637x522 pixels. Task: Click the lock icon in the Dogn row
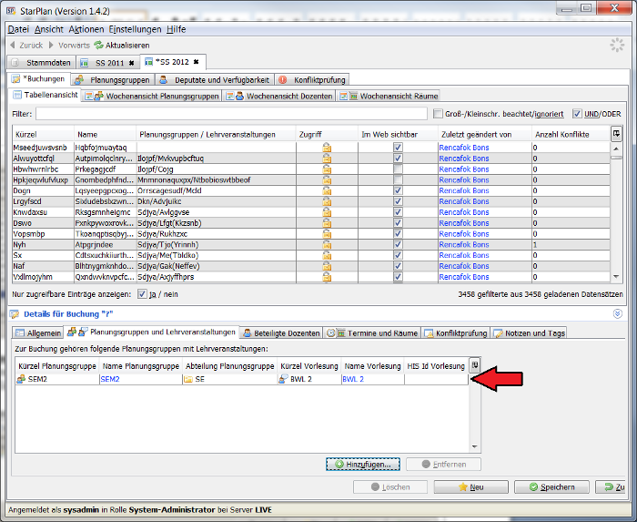(x=327, y=190)
